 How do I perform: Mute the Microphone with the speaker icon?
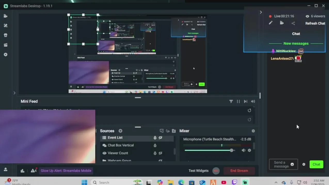point(243,150)
